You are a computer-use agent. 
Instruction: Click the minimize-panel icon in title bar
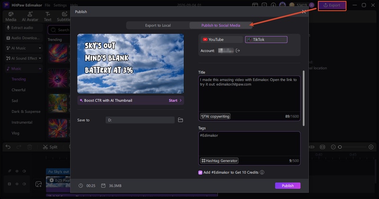coord(264,5)
